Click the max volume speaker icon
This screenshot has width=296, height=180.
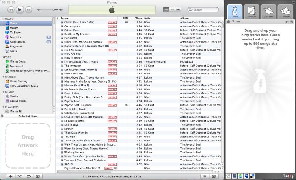click(x=61, y=10)
